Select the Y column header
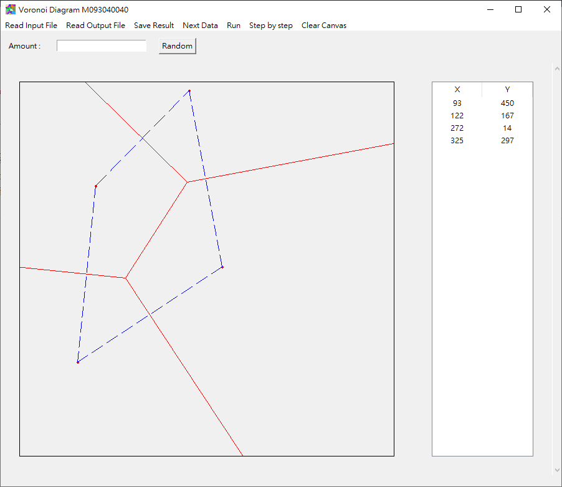Viewport: 562px width, 487px height. (507, 90)
